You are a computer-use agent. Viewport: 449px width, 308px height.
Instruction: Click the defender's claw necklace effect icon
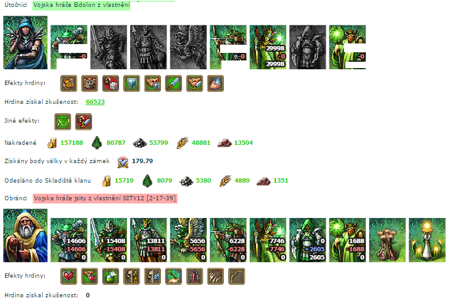click(x=215, y=276)
